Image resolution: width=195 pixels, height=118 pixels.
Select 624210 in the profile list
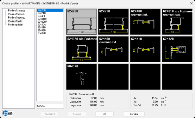pyautogui.click(x=50, y=13)
